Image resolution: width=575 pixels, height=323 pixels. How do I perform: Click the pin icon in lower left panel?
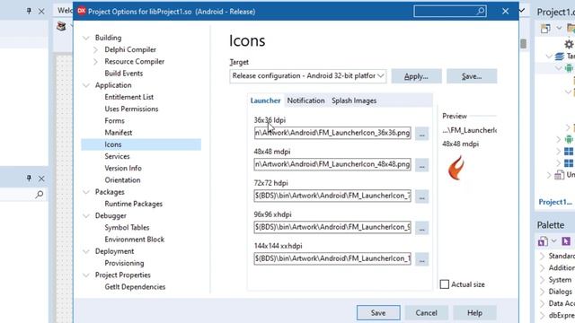tap(29, 178)
